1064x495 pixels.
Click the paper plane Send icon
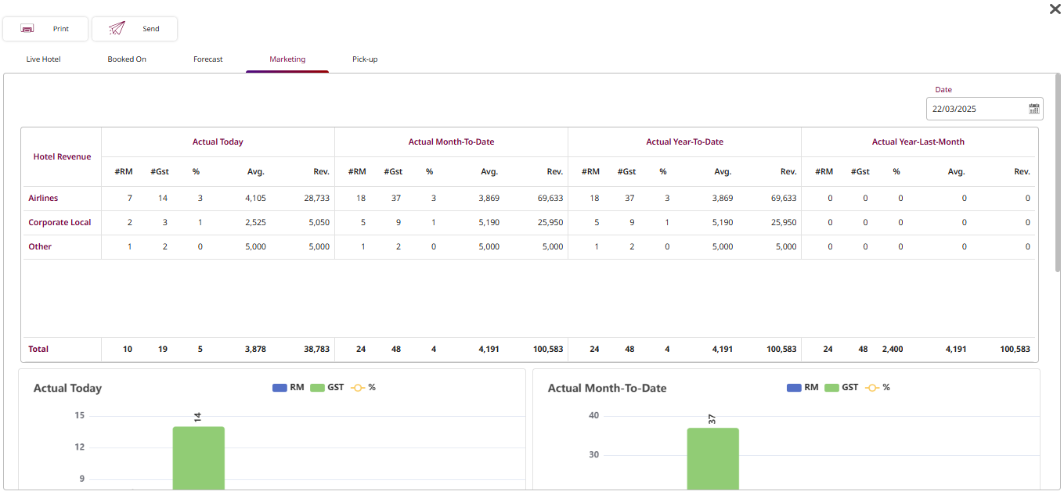117,29
